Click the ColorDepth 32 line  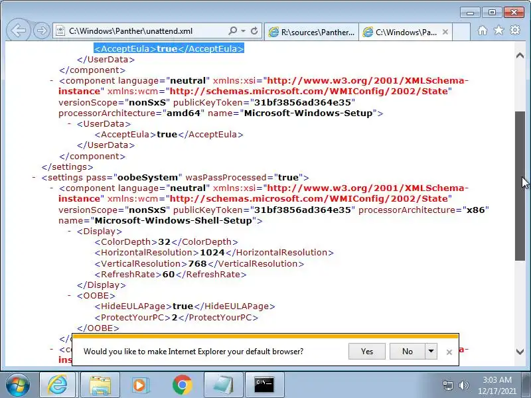(166, 242)
